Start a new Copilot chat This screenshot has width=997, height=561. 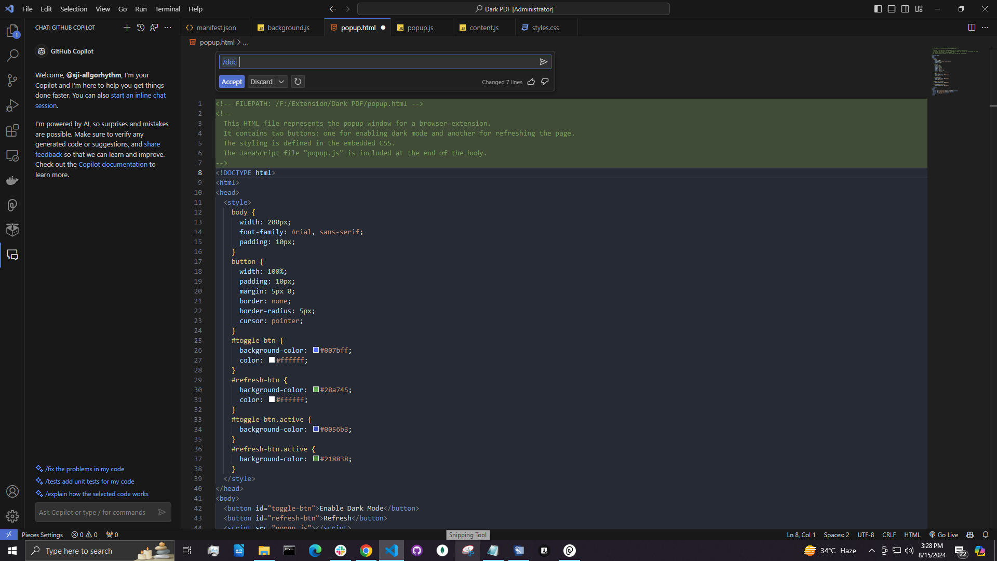(127, 28)
